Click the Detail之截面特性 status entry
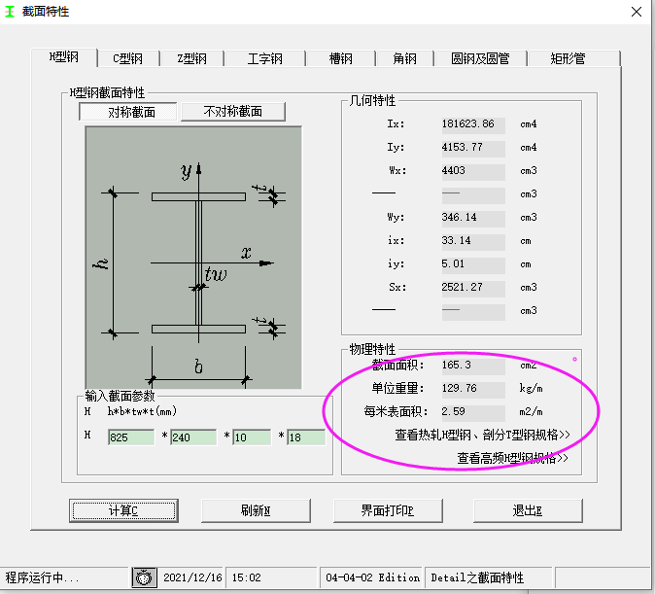Viewport: 655px width, 594px height. point(477,577)
